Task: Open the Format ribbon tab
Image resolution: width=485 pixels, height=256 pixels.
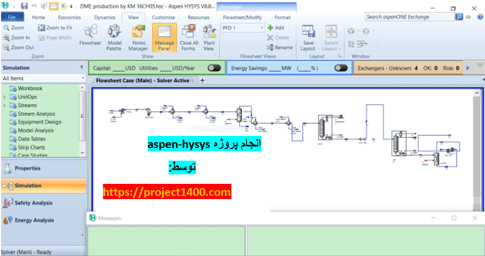Action: tap(283, 17)
